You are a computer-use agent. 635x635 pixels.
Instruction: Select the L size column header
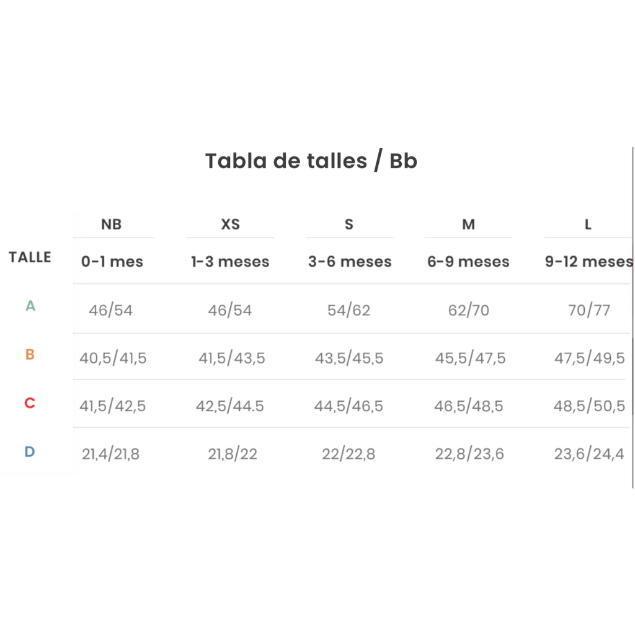[x=588, y=224]
